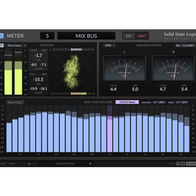The height and width of the screenshot is (196, 196).
Task: Open the PPM meter type dropdown
Action: coord(110,45)
